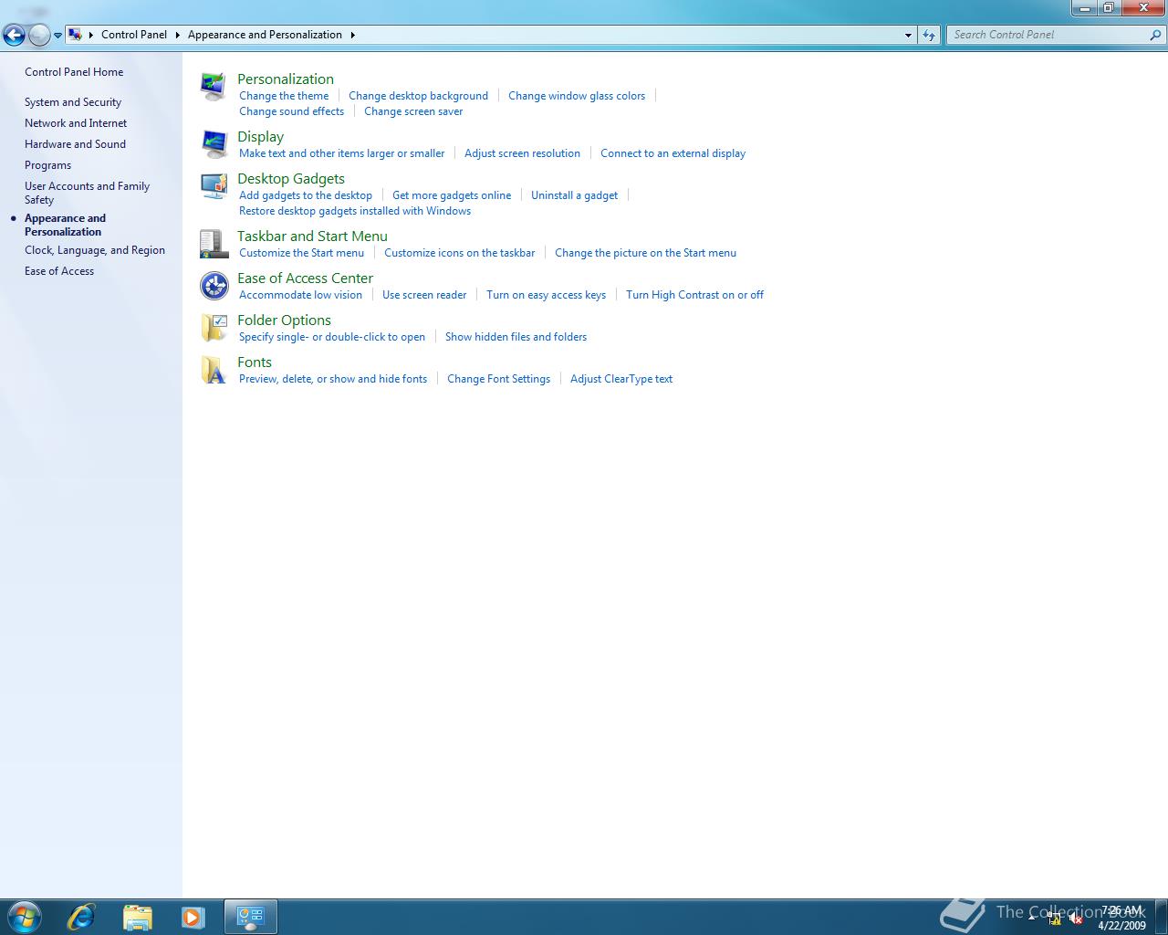This screenshot has width=1168, height=935.
Task: Open the Display heading
Action: 260,137
